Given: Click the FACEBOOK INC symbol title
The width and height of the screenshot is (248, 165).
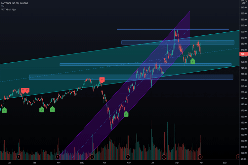Looking at the screenshot, I should point(13,3).
